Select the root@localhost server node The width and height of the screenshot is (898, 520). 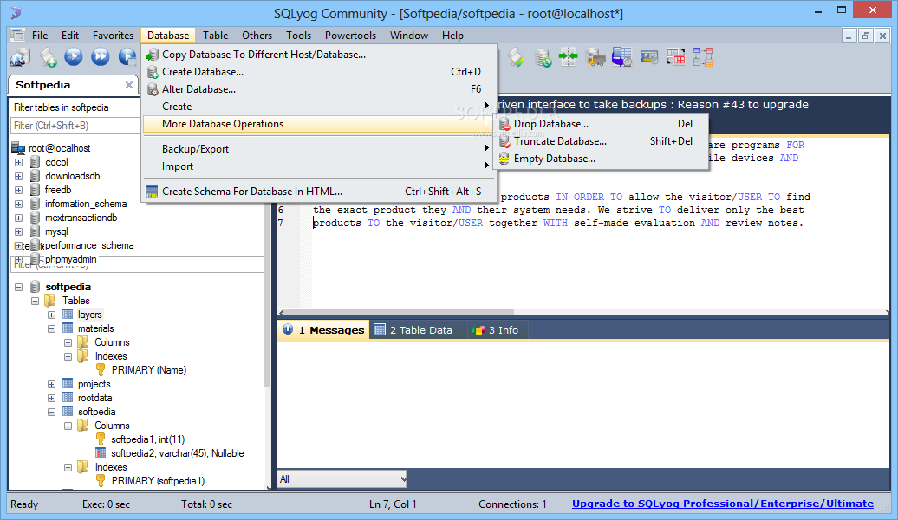59,148
